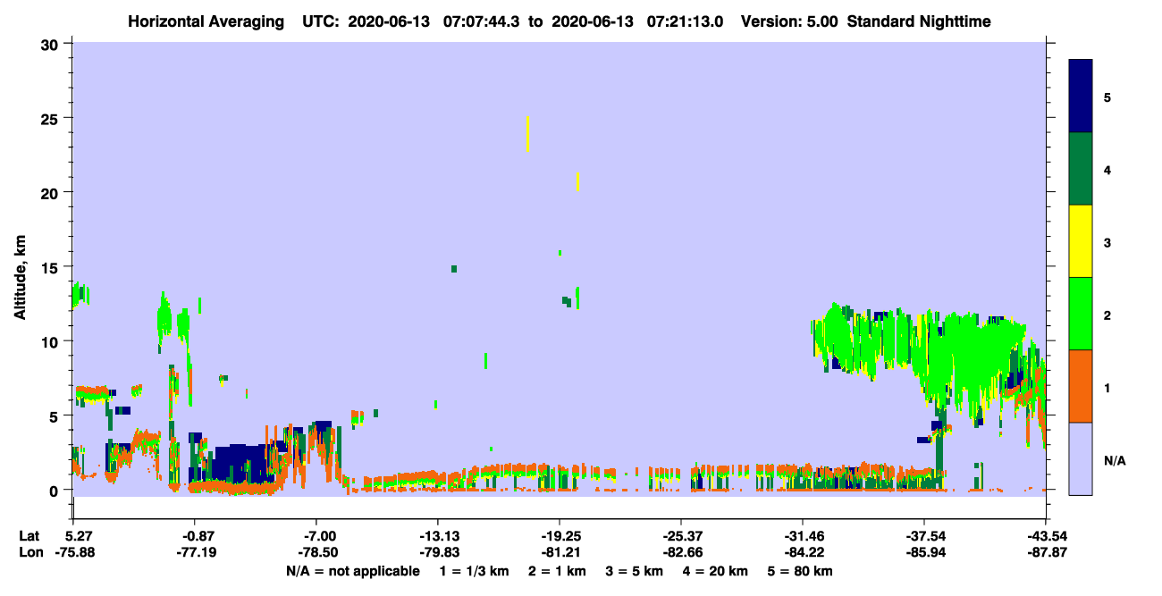Screen dimensions: 1162x596
Task: Click the longitude value '-87.87'
Action: pos(1045,553)
